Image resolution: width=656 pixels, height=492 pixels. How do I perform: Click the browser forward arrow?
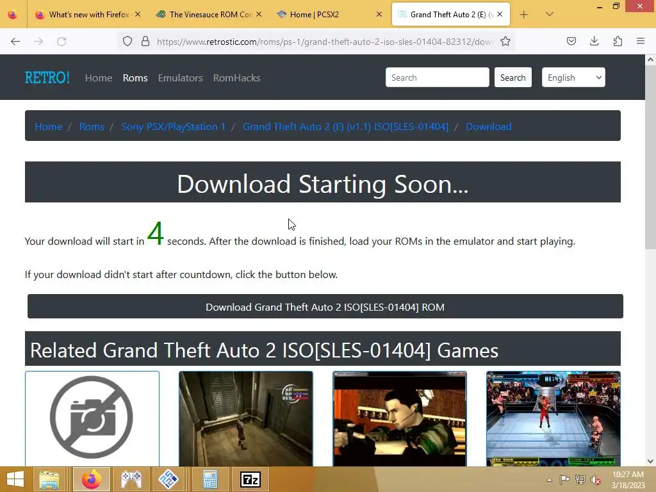coord(38,41)
